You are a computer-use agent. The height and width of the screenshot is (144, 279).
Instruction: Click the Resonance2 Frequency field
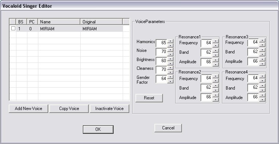[x=207, y=78]
